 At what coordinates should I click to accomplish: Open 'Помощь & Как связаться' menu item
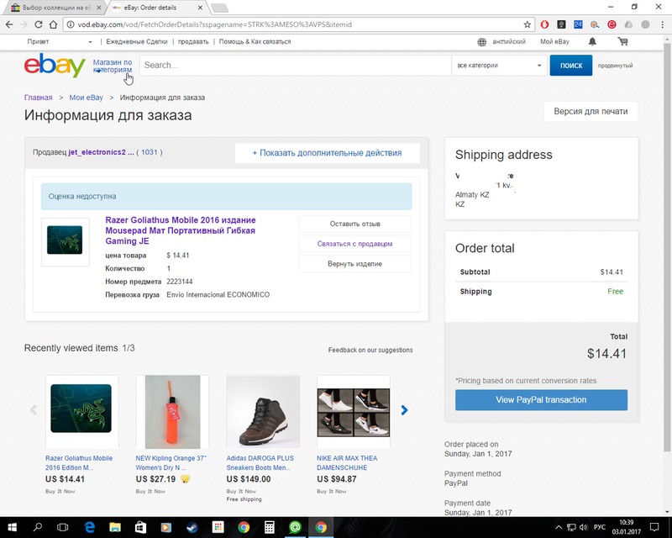coord(255,42)
